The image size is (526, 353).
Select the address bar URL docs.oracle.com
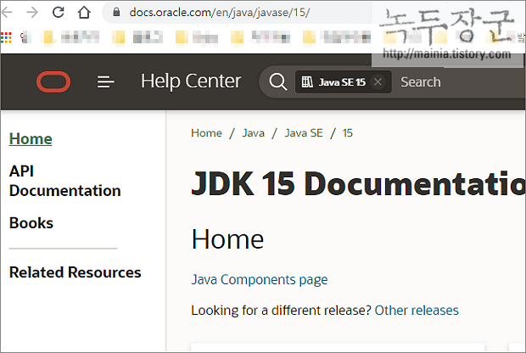(x=220, y=13)
